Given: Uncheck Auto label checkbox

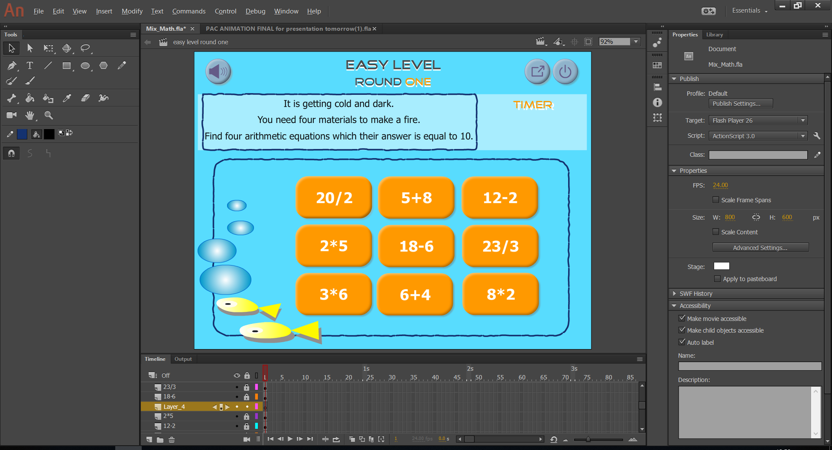Looking at the screenshot, I should [x=682, y=342].
